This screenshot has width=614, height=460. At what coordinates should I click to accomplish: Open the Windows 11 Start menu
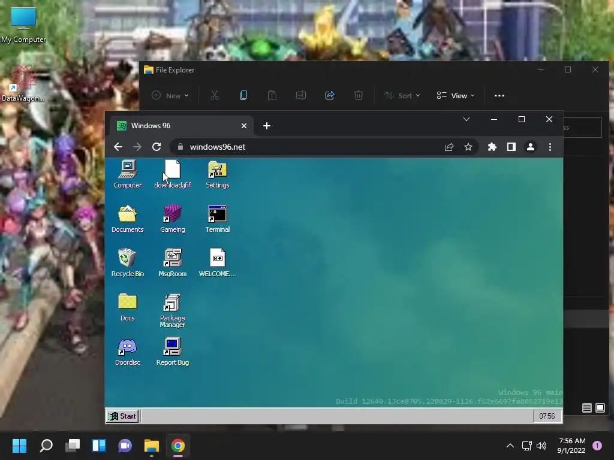click(x=19, y=446)
